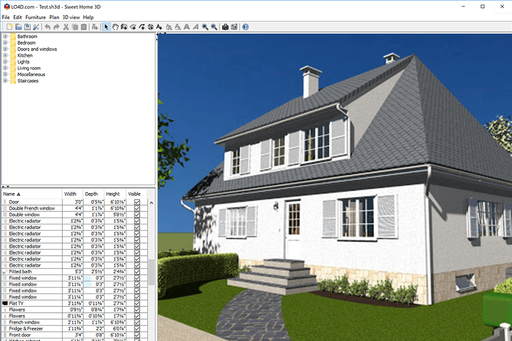Open the Create photo tool
Image resolution: width=512 pixels, height=341 pixels.
tap(225, 27)
